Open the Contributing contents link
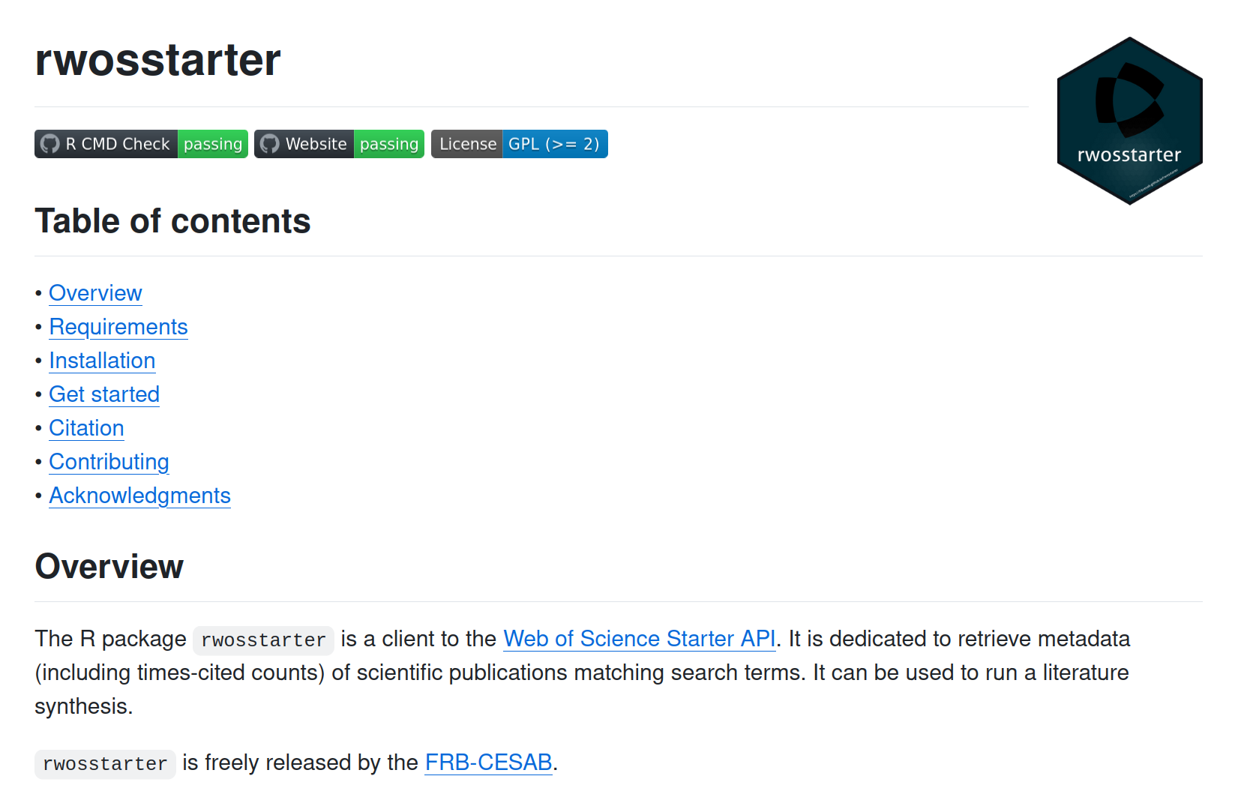The width and height of the screenshot is (1241, 806). (109, 462)
